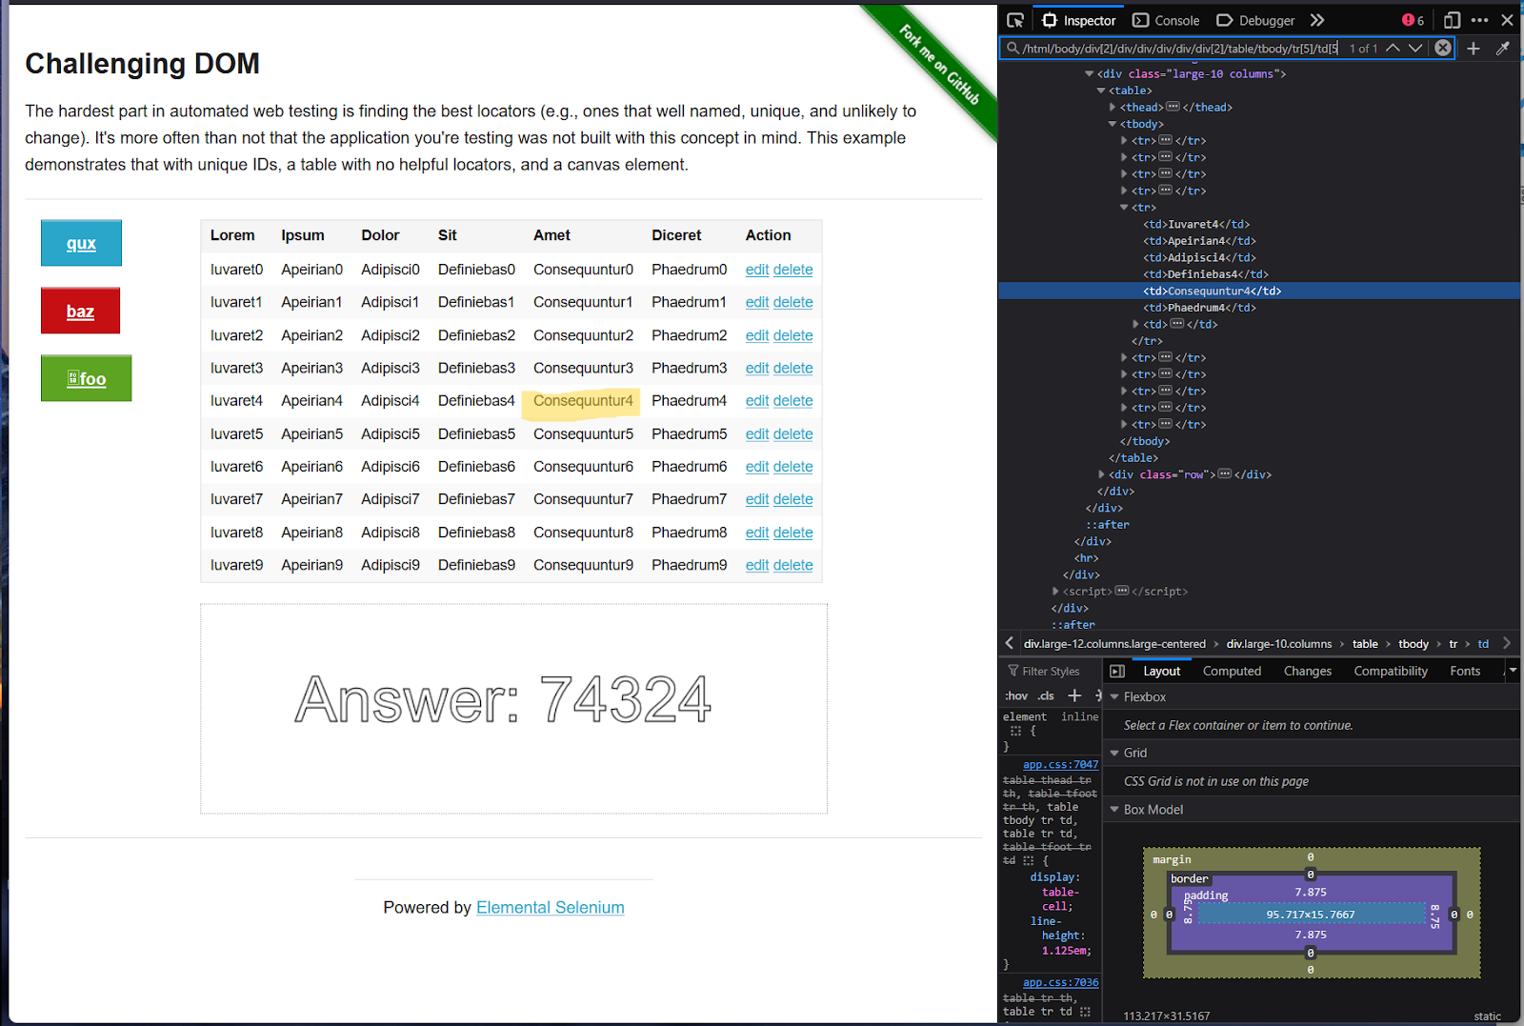Open the more tools chevron menu
Image resolution: width=1524 pixels, height=1026 pixels.
tap(1317, 20)
